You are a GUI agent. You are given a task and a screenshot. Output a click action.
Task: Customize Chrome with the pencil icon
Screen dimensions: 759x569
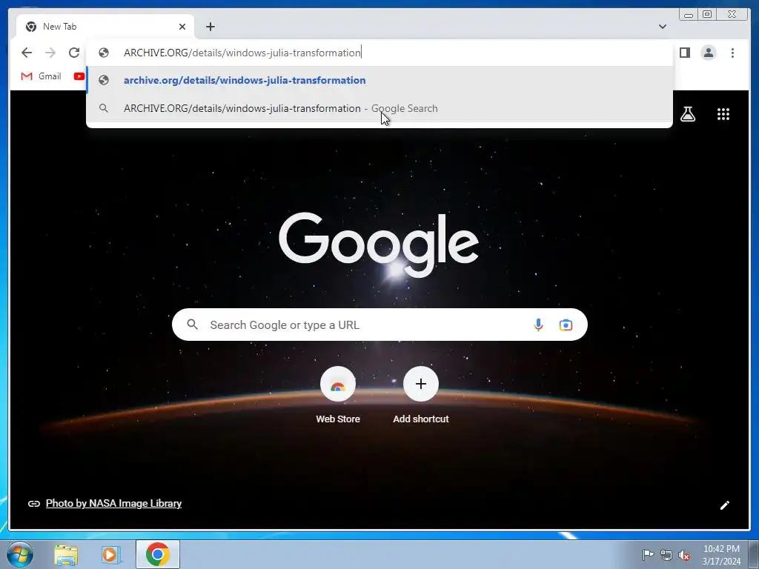click(x=725, y=505)
